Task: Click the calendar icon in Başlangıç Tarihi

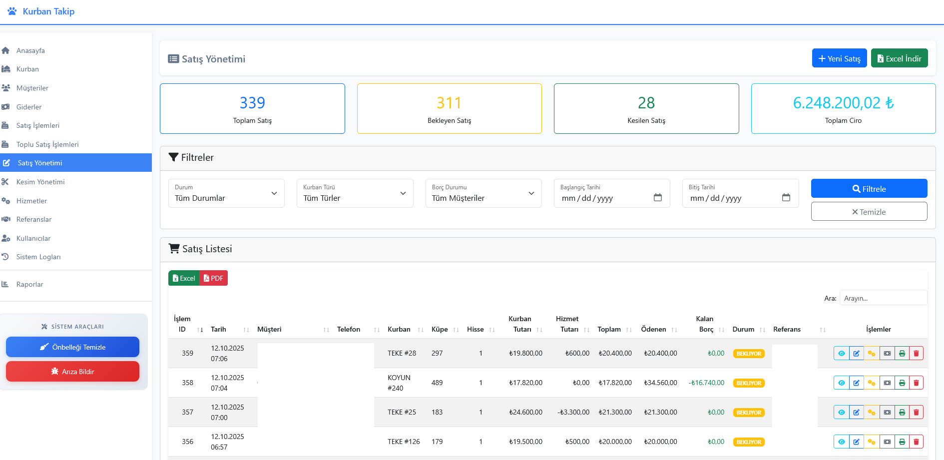Action: coord(658,198)
